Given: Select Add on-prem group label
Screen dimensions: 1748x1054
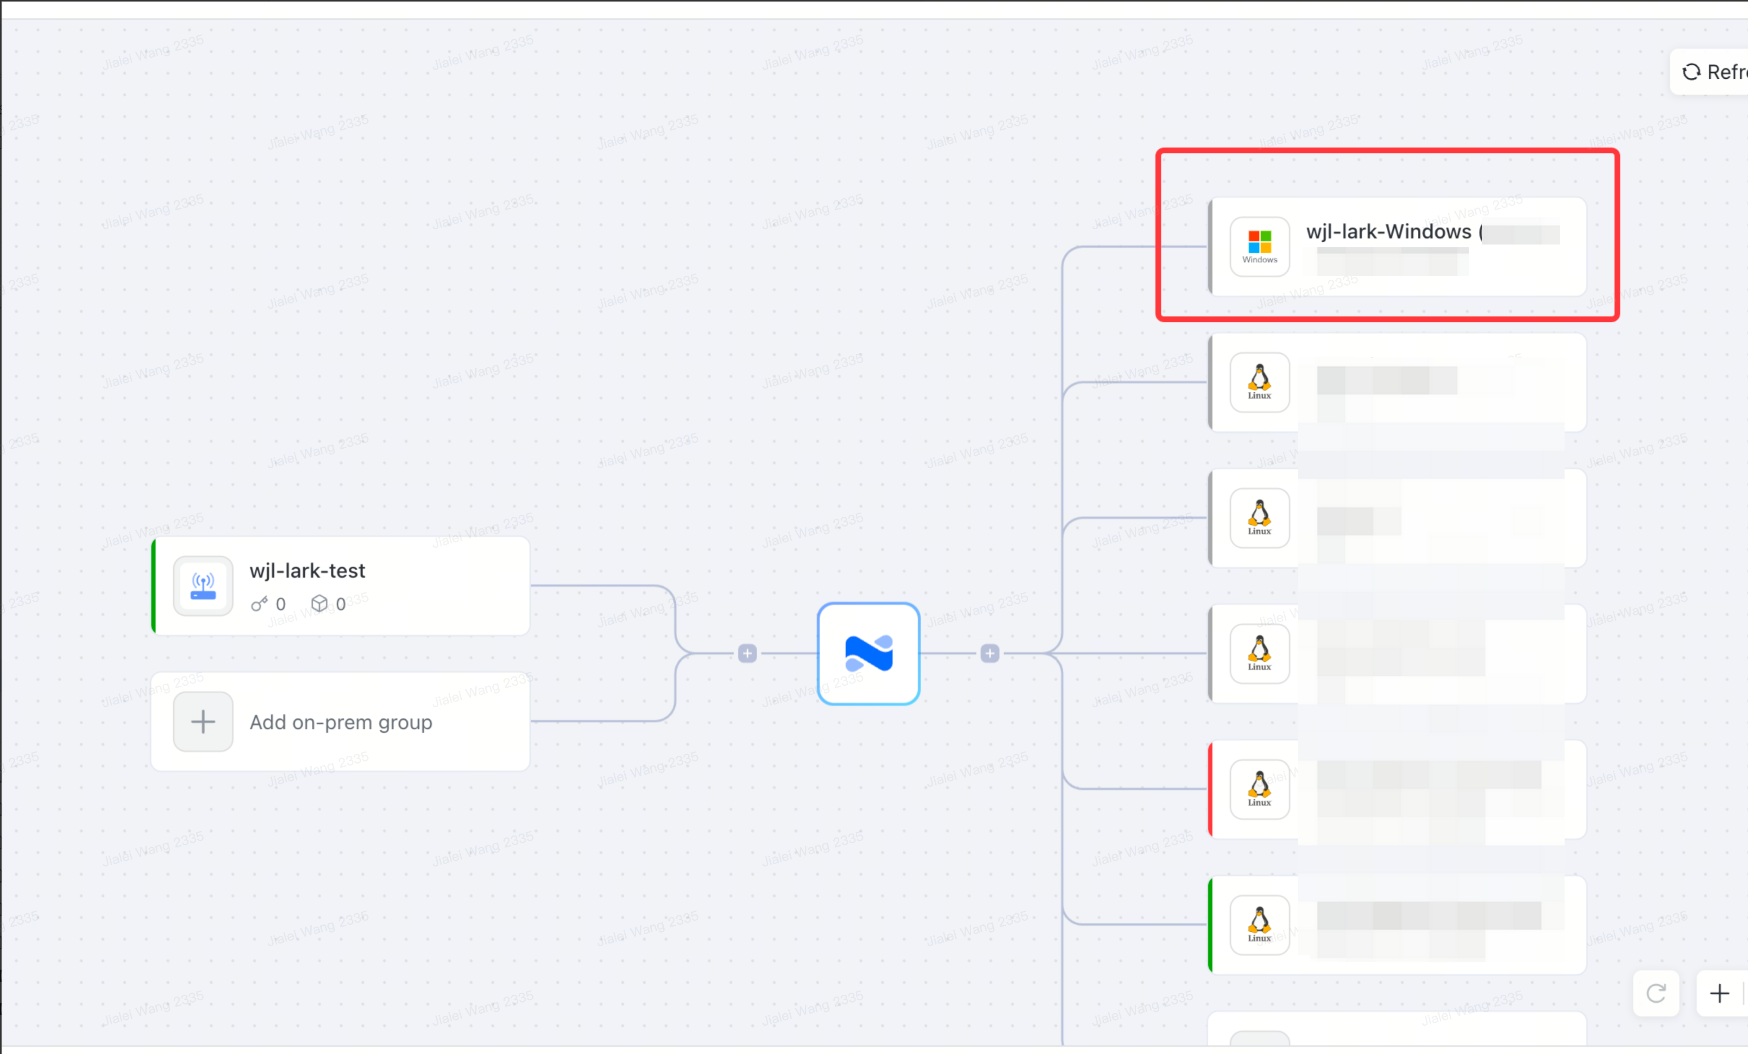Looking at the screenshot, I should tap(340, 722).
